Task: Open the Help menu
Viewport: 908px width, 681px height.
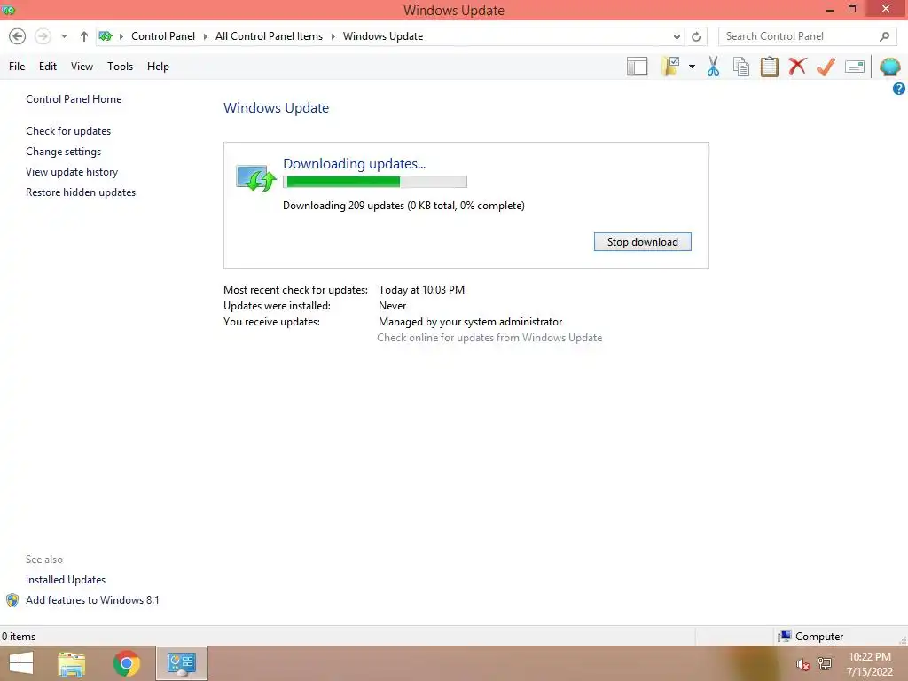Action: tap(158, 67)
